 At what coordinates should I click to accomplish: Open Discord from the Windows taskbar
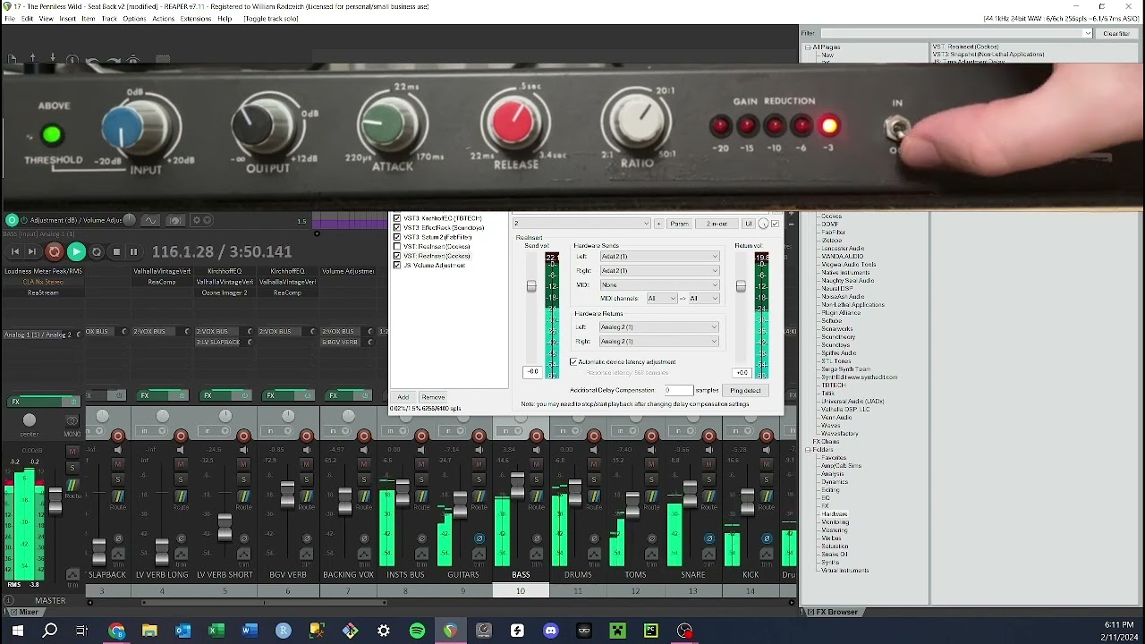(x=551, y=631)
